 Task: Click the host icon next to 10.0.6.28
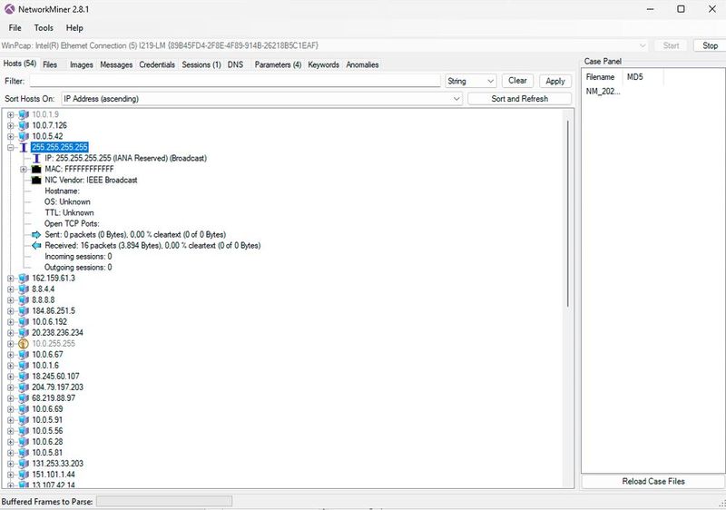[x=24, y=442]
